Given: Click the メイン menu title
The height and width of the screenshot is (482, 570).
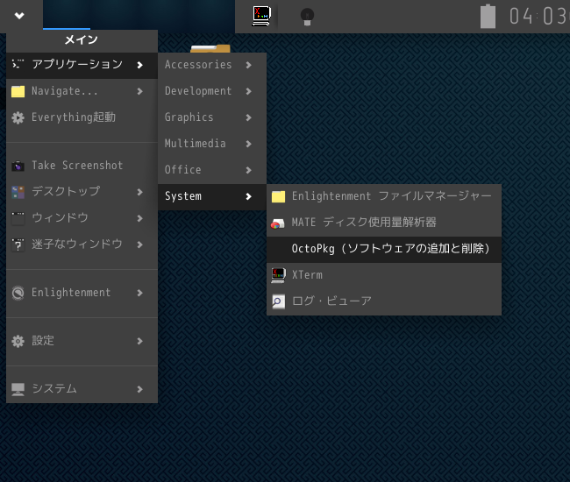Looking at the screenshot, I should click(x=81, y=39).
